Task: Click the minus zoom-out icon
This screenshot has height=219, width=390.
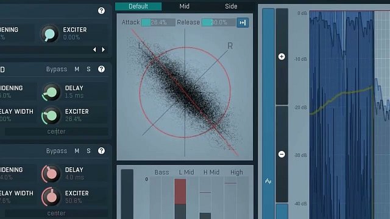Action: pos(282,154)
